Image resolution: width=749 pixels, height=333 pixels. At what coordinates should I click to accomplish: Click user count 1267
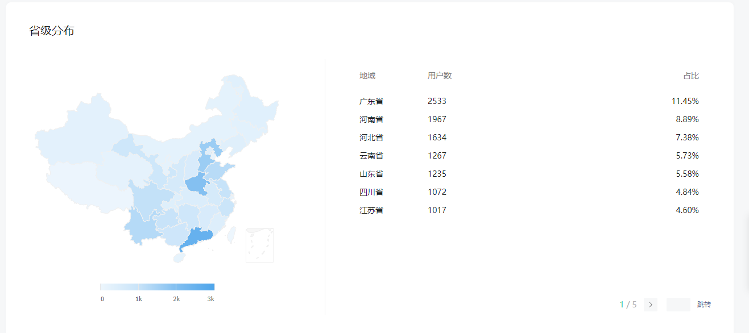tap(437, 156)
